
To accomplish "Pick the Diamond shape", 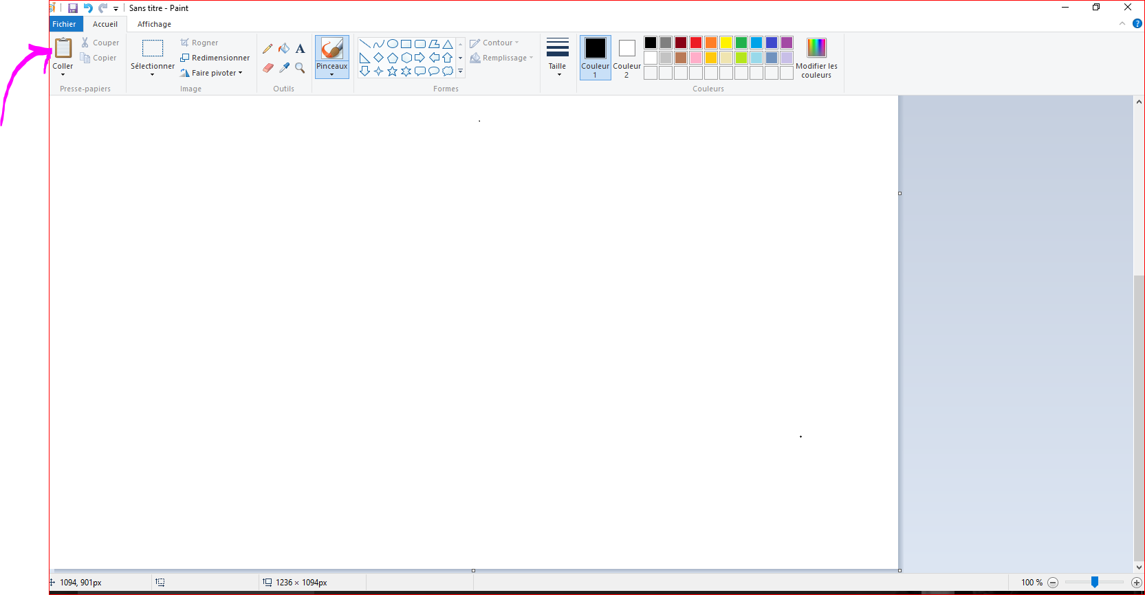I will pos(379,58).
